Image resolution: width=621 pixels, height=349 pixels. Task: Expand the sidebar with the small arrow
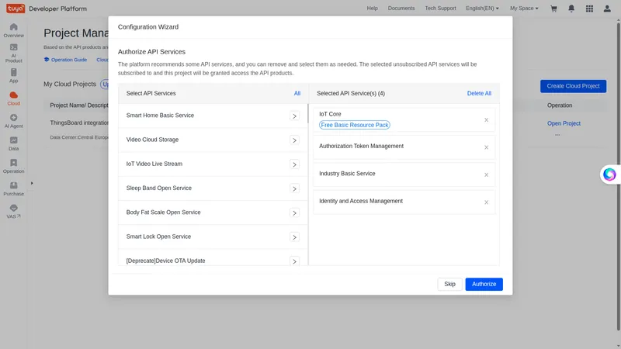(x=32, y=183)
